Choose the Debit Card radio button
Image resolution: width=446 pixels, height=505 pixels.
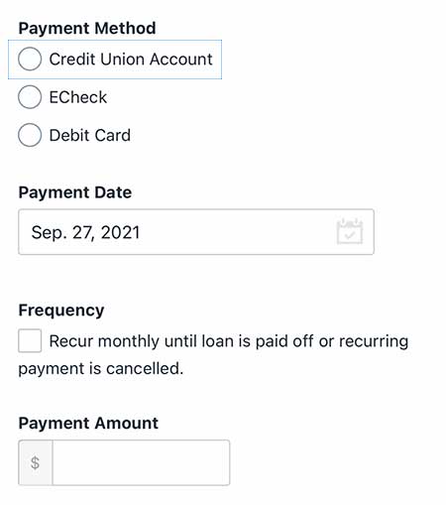tap(30, 135)
